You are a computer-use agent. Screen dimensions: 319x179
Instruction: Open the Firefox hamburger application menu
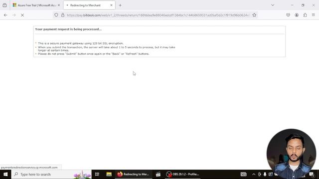coord(314,15)
